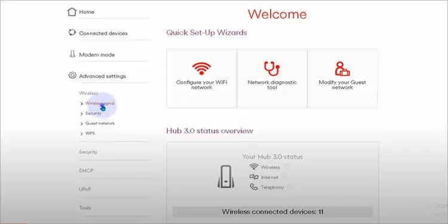Click the Telephony status label

coord(272,188)
